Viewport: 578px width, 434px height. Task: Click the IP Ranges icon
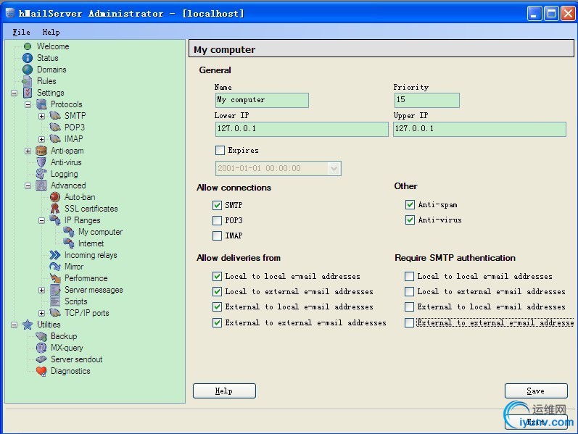55,220
